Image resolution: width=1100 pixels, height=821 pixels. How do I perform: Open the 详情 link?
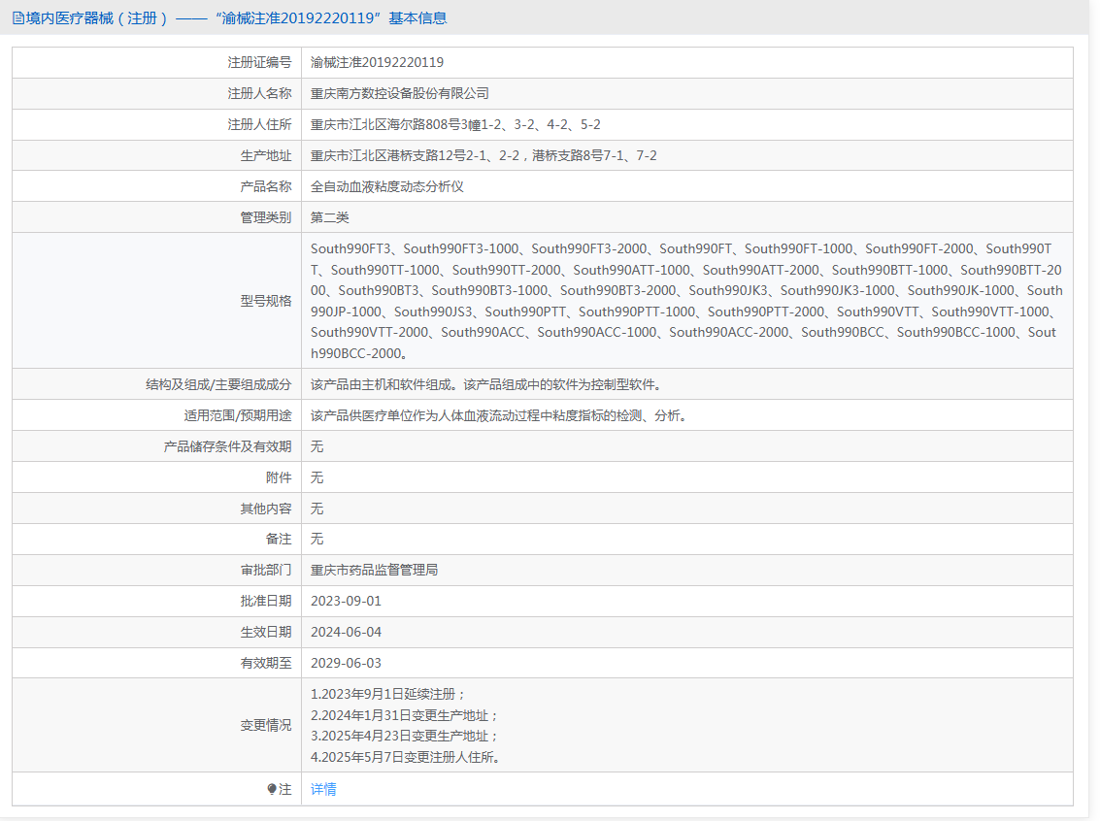coord(323,789)
